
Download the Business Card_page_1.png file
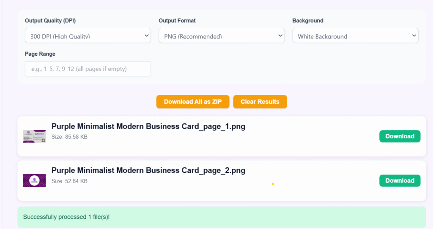pos(400,136)
